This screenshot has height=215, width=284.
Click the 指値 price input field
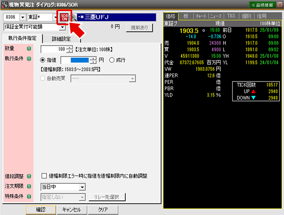pyautogui.click(x=80, y=59)
